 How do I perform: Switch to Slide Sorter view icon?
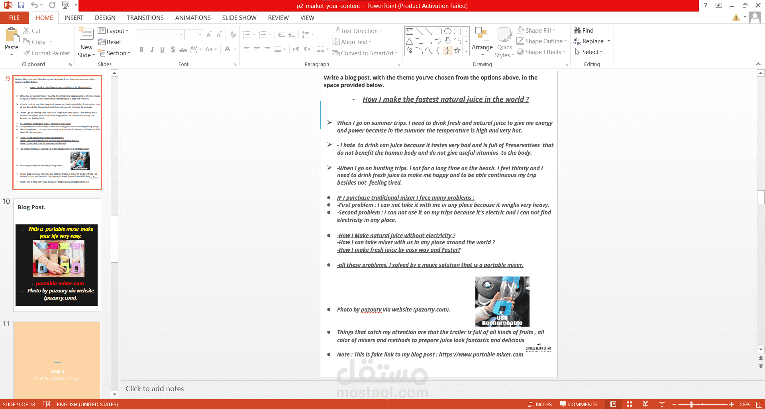pos(630,404)
